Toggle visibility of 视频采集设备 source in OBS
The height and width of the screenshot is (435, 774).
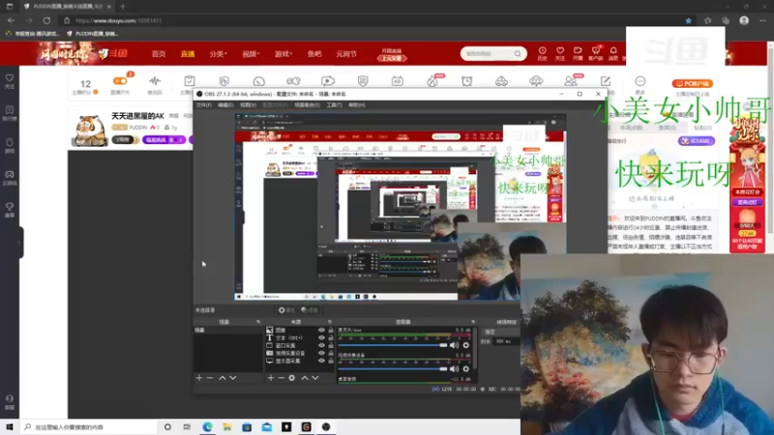coord(321,353)
